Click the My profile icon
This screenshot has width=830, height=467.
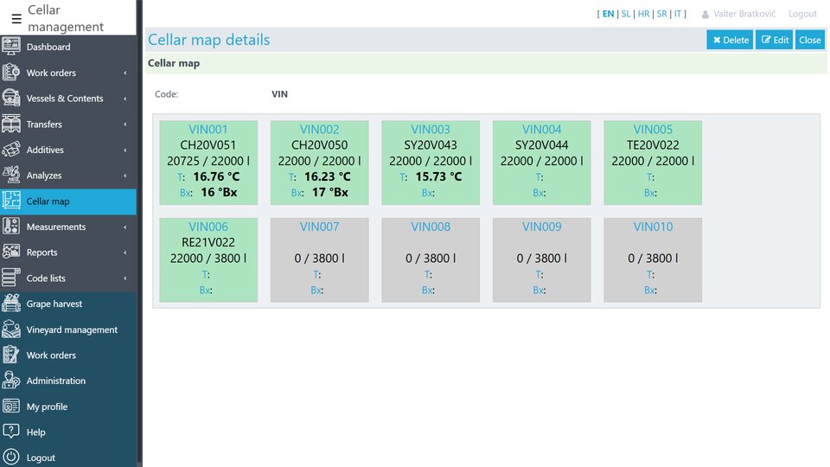(11, 406)
